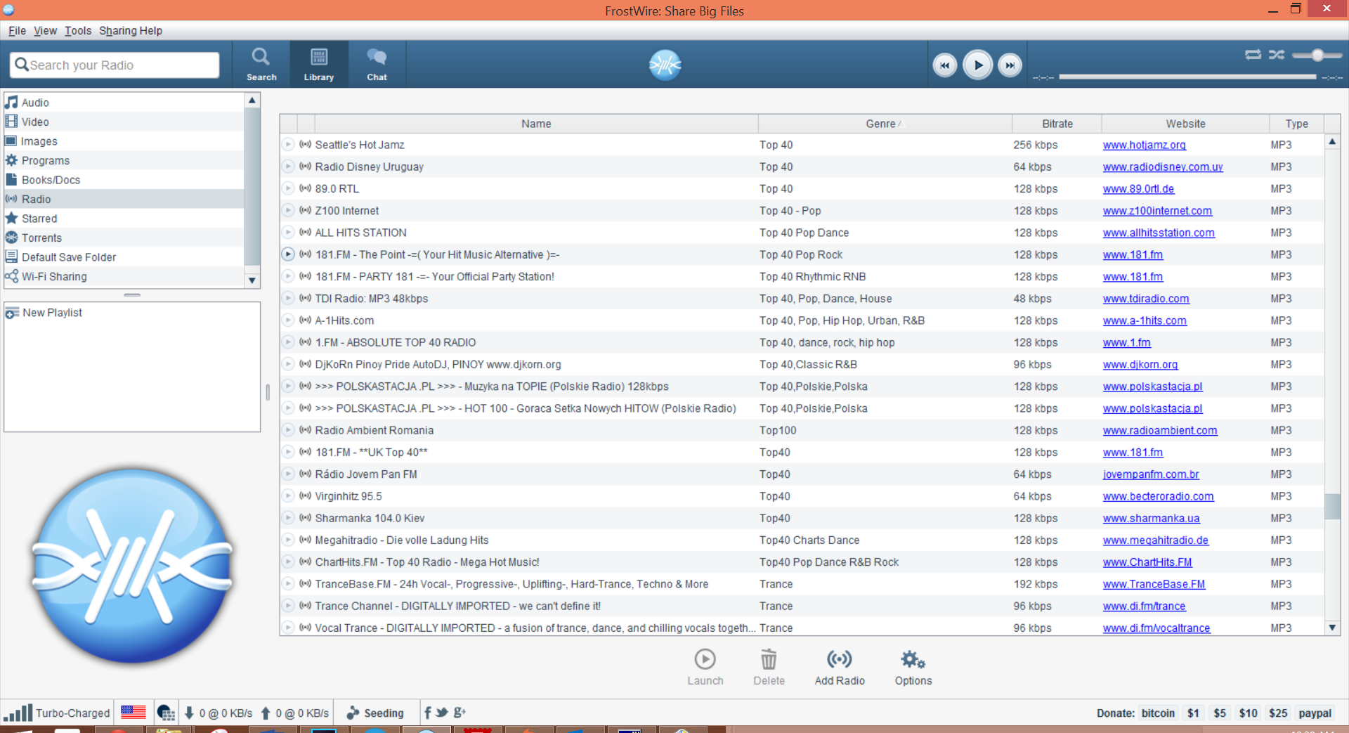This screenshot has height=733, width=1349.
Task: Open the View menu
Action: pyautogui.click(x=45, y=31)
